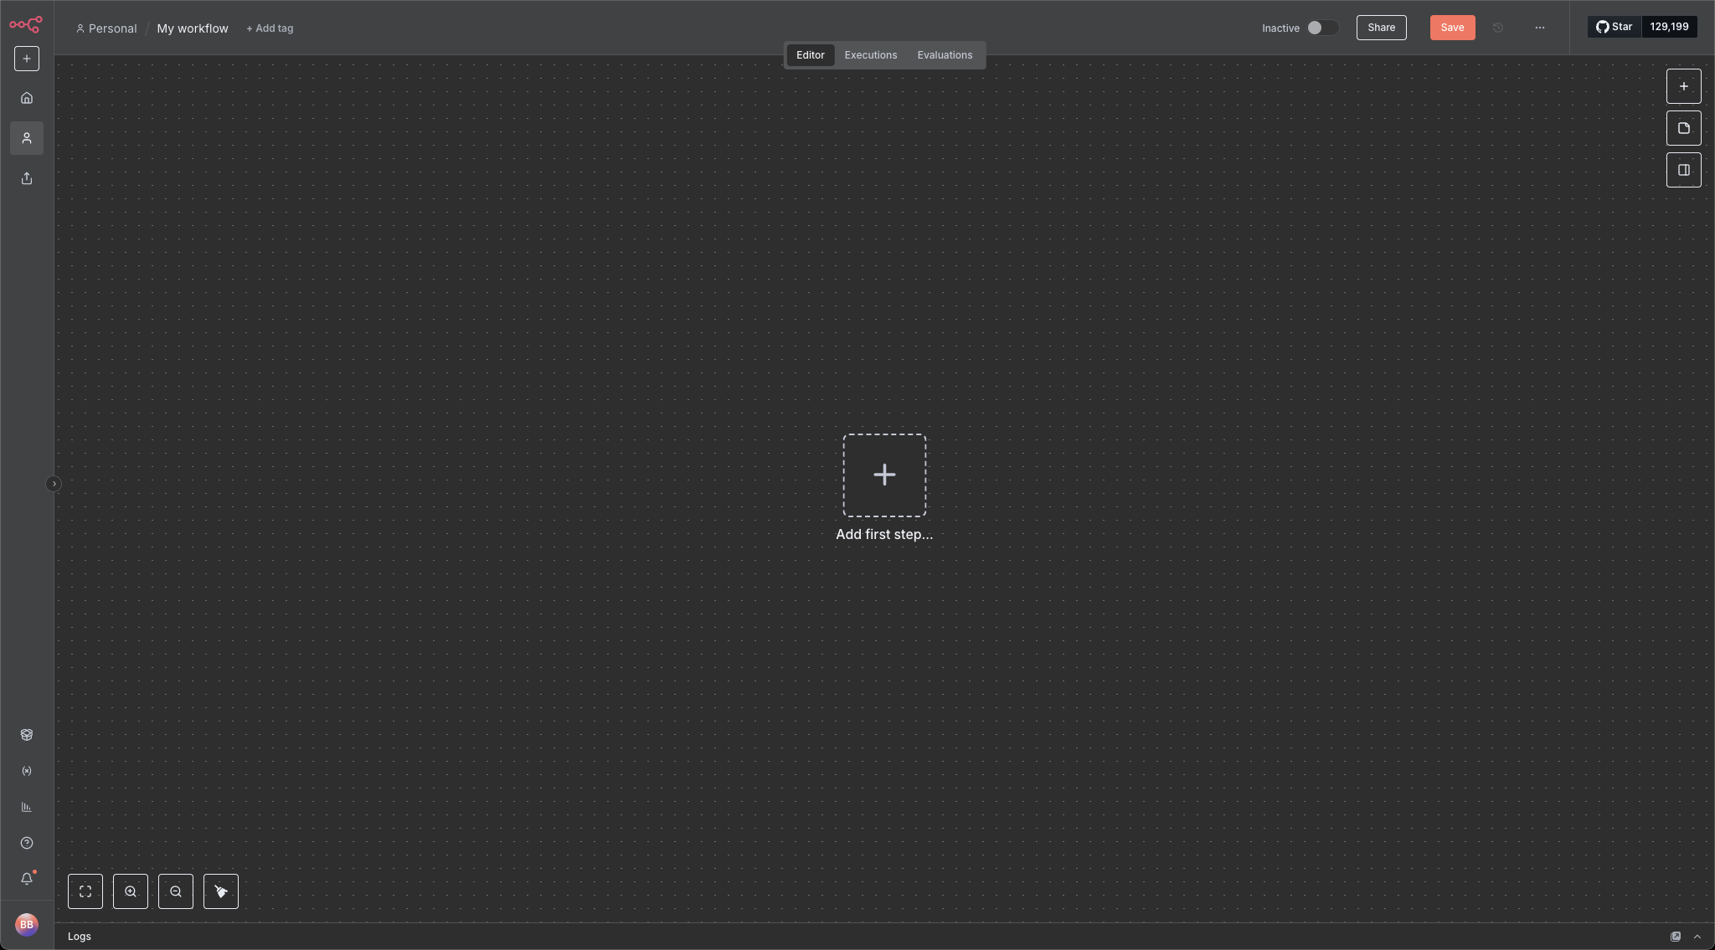Switch to the Evaluations tab
Screen dimensions: 1715x950
coord(945,55)
